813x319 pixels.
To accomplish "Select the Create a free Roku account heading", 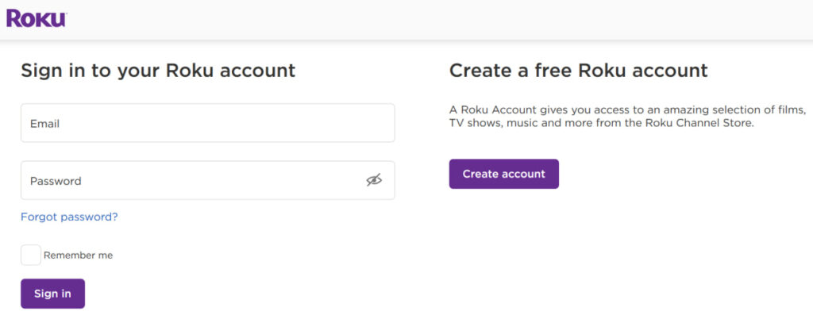I will pyautogui.click(x=578, y=71).
